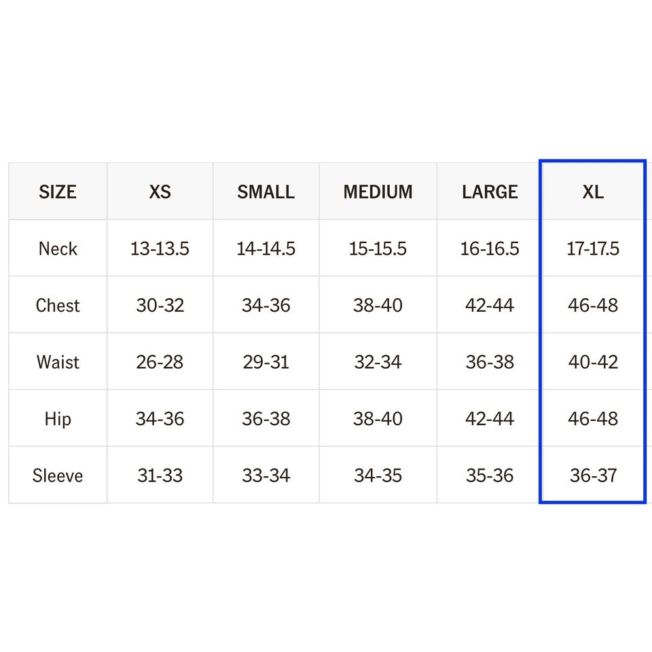Click the XL neck value 17-17.5
This screenshot has width=652, height=652.
coord(593,249)
